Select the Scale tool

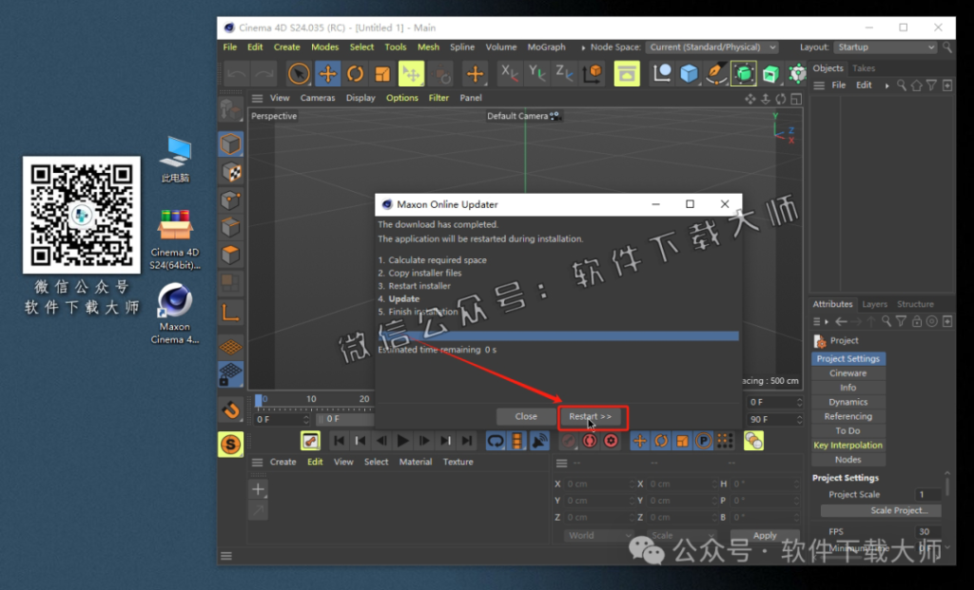pyautogui.click(x=381, y=73)
